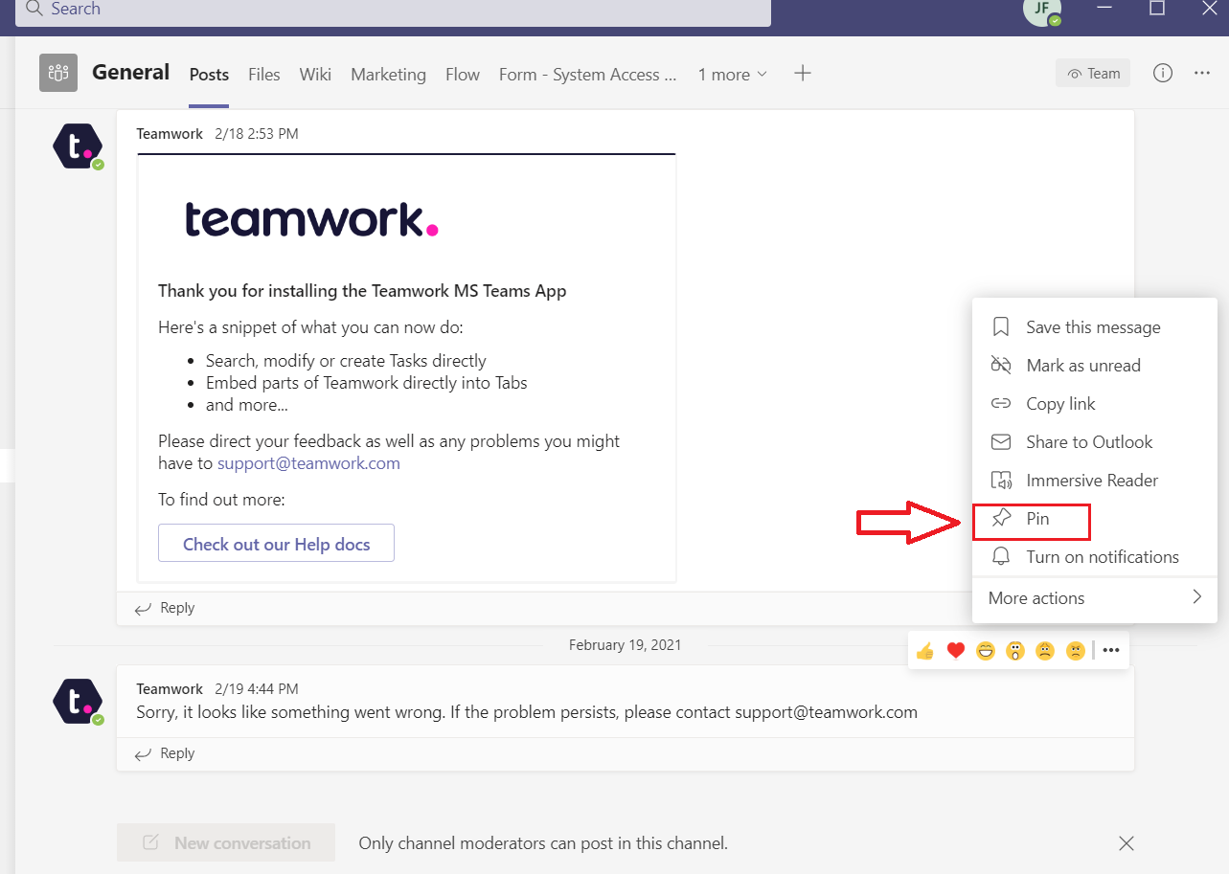The image size is (1229, 874).
Task: Click 'Thank you for installing' heading text
Action: (362, 291)
